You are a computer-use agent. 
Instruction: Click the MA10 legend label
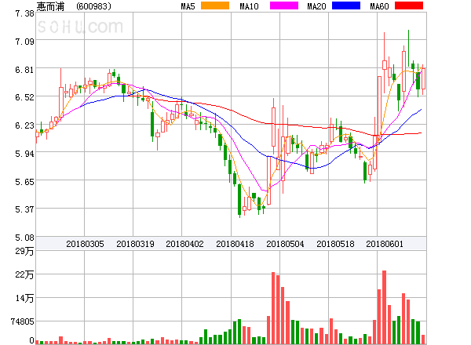[x=249, y=6]
